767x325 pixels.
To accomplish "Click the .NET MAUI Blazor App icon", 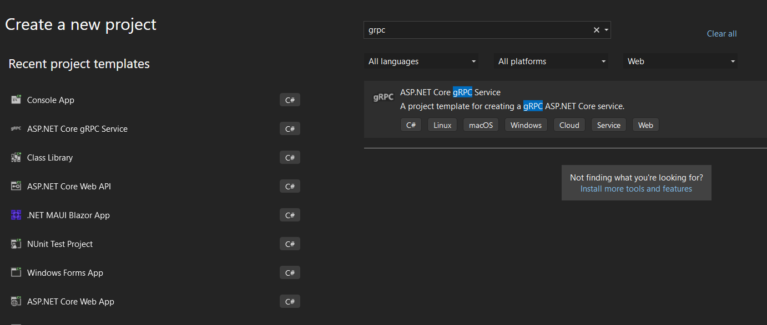I will coord(16,215).
